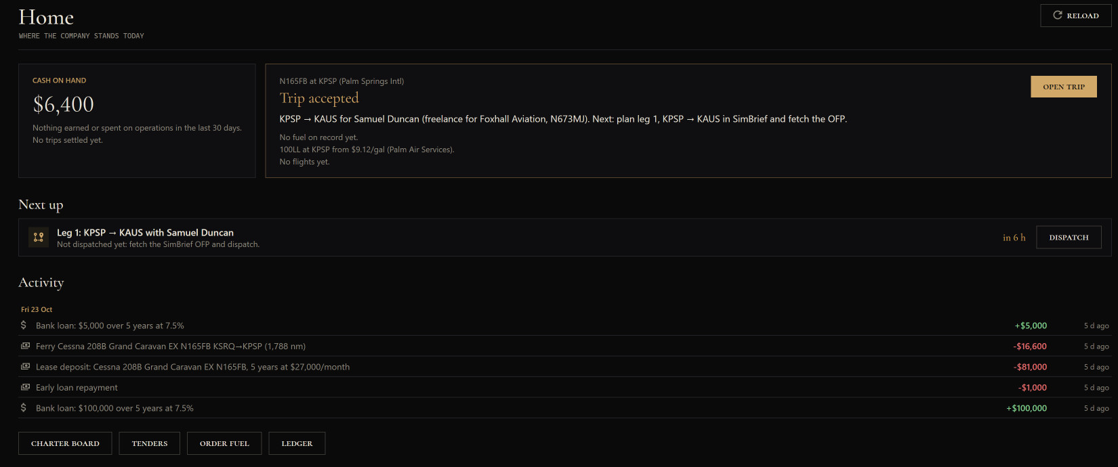Select the Early loan repayment entry
This screenshot has width=1118, height=467.
[565, 387]
